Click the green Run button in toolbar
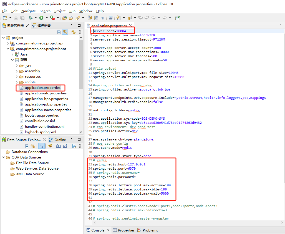The image size is (285, 234). pos(41,18)
